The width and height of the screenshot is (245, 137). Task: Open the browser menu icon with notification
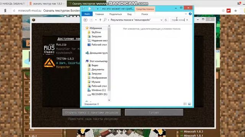[x=239, y=3]
